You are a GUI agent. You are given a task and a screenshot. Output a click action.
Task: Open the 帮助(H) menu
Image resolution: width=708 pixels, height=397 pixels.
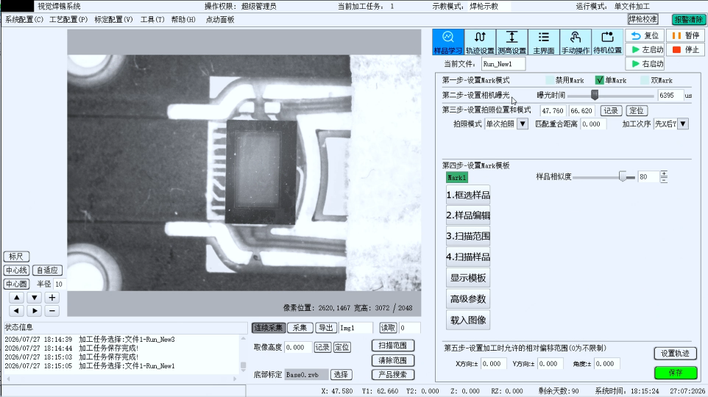coord(183,19)
